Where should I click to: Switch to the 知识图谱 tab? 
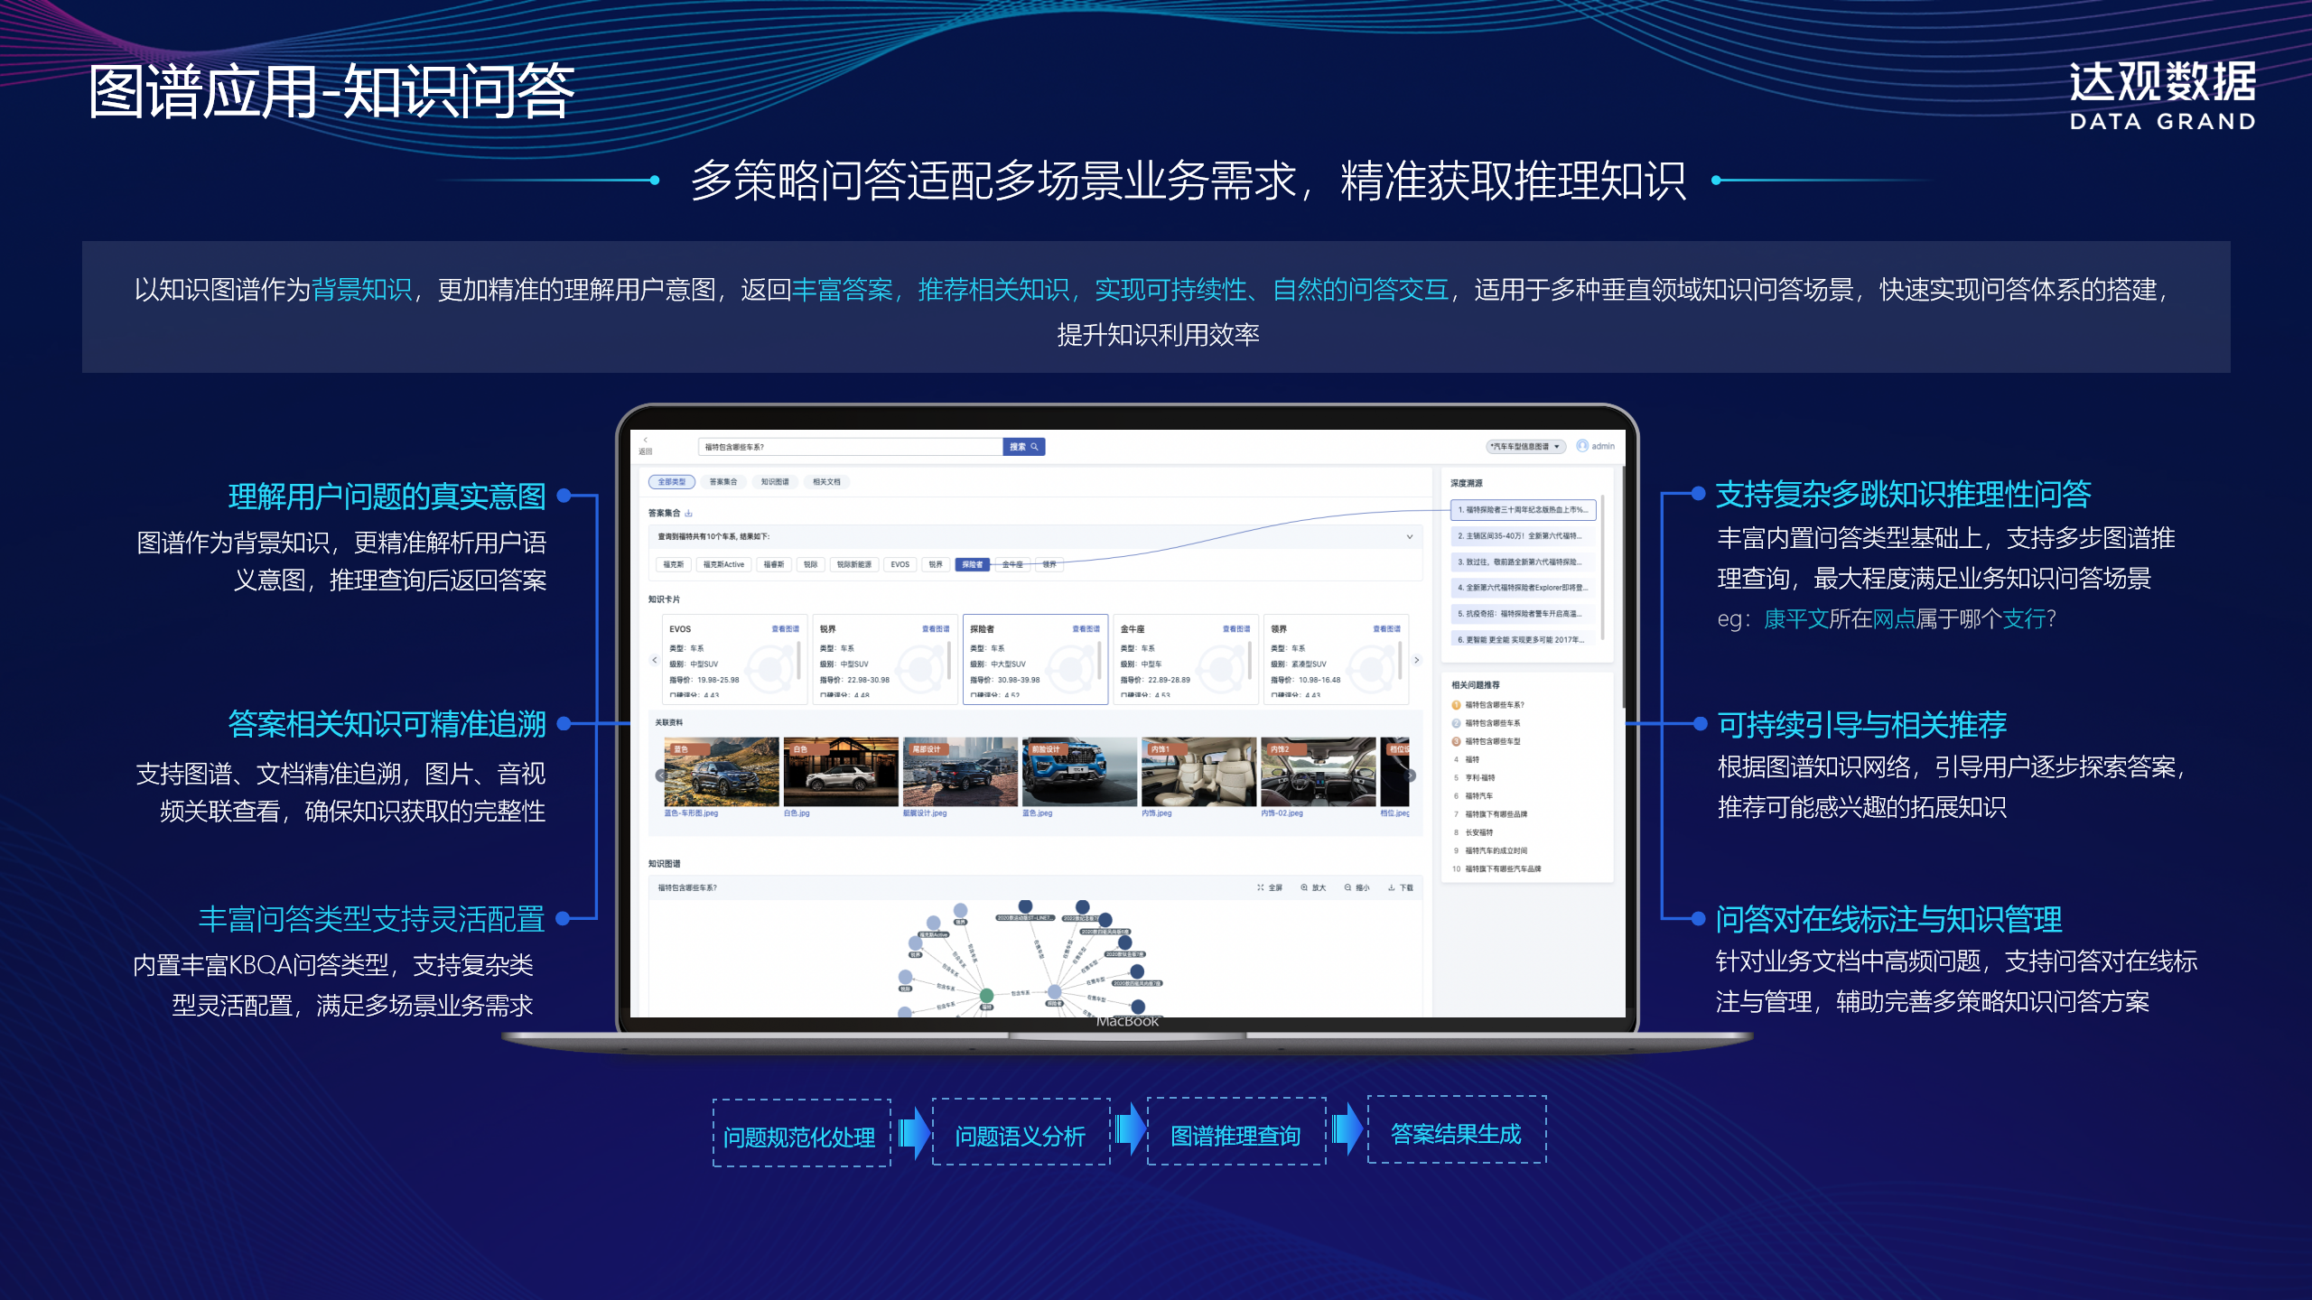[774, 482]
